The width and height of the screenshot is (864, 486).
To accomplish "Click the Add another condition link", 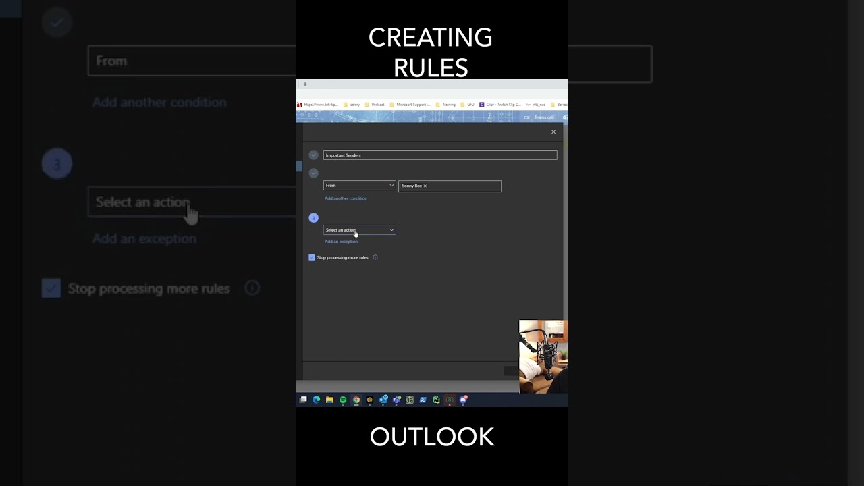I will (x=346, y=198).
